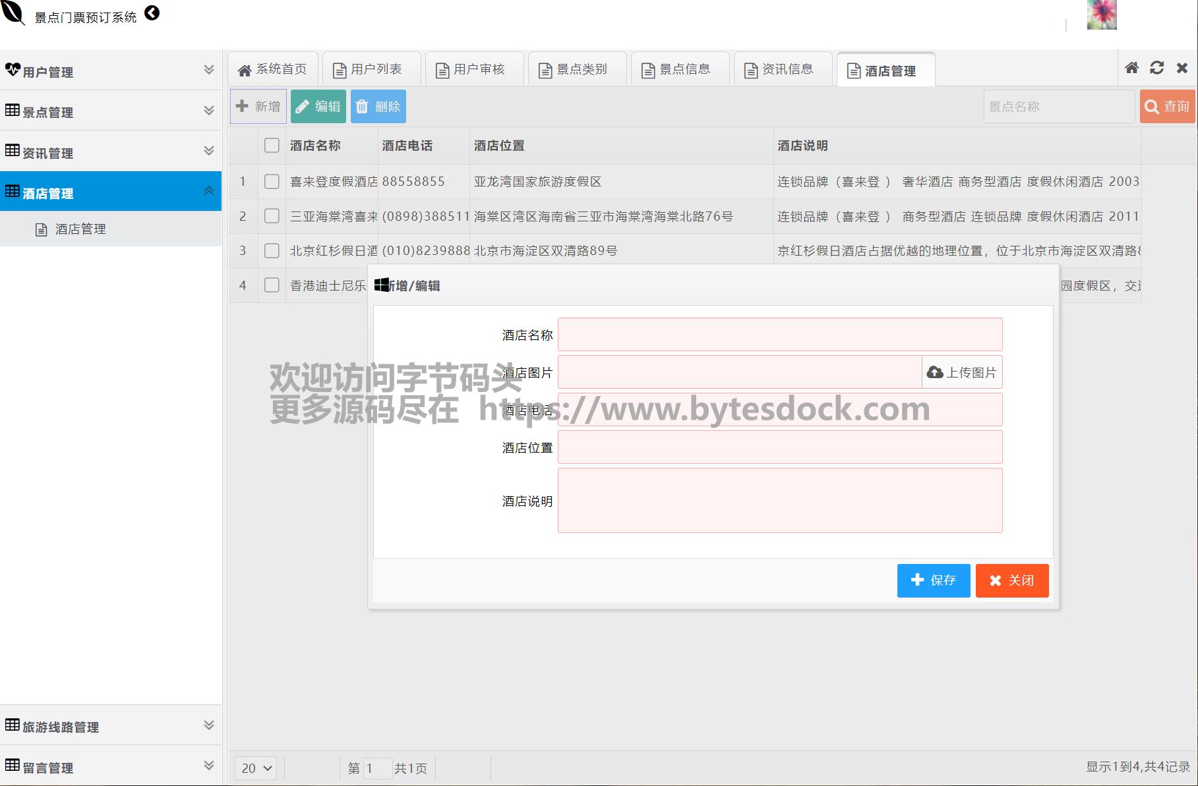Expand the 旅游线路管理 sidebar section
This screenshot has height=786, width=1198.
[110, 726]
